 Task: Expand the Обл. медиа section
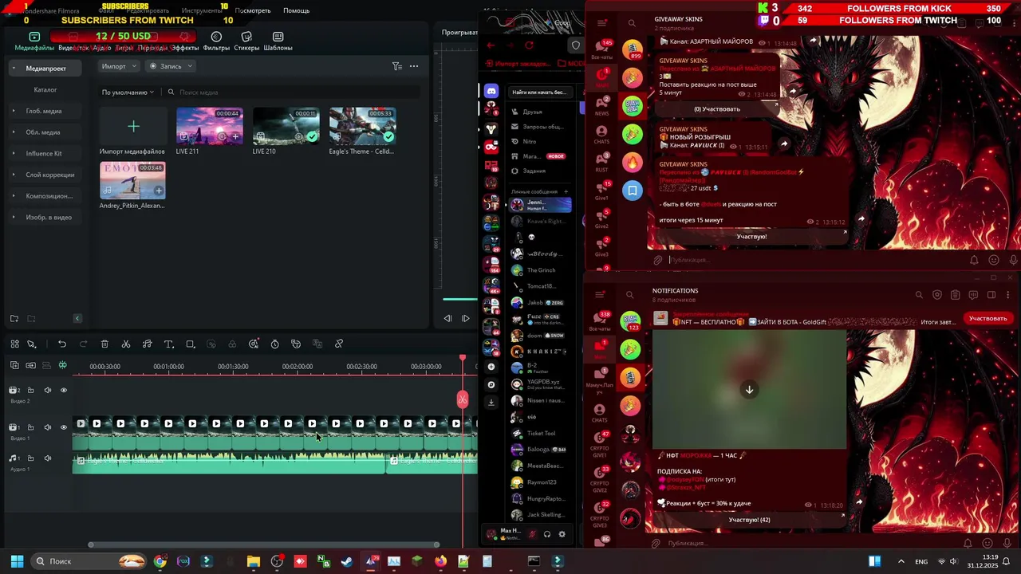point(14,132)
